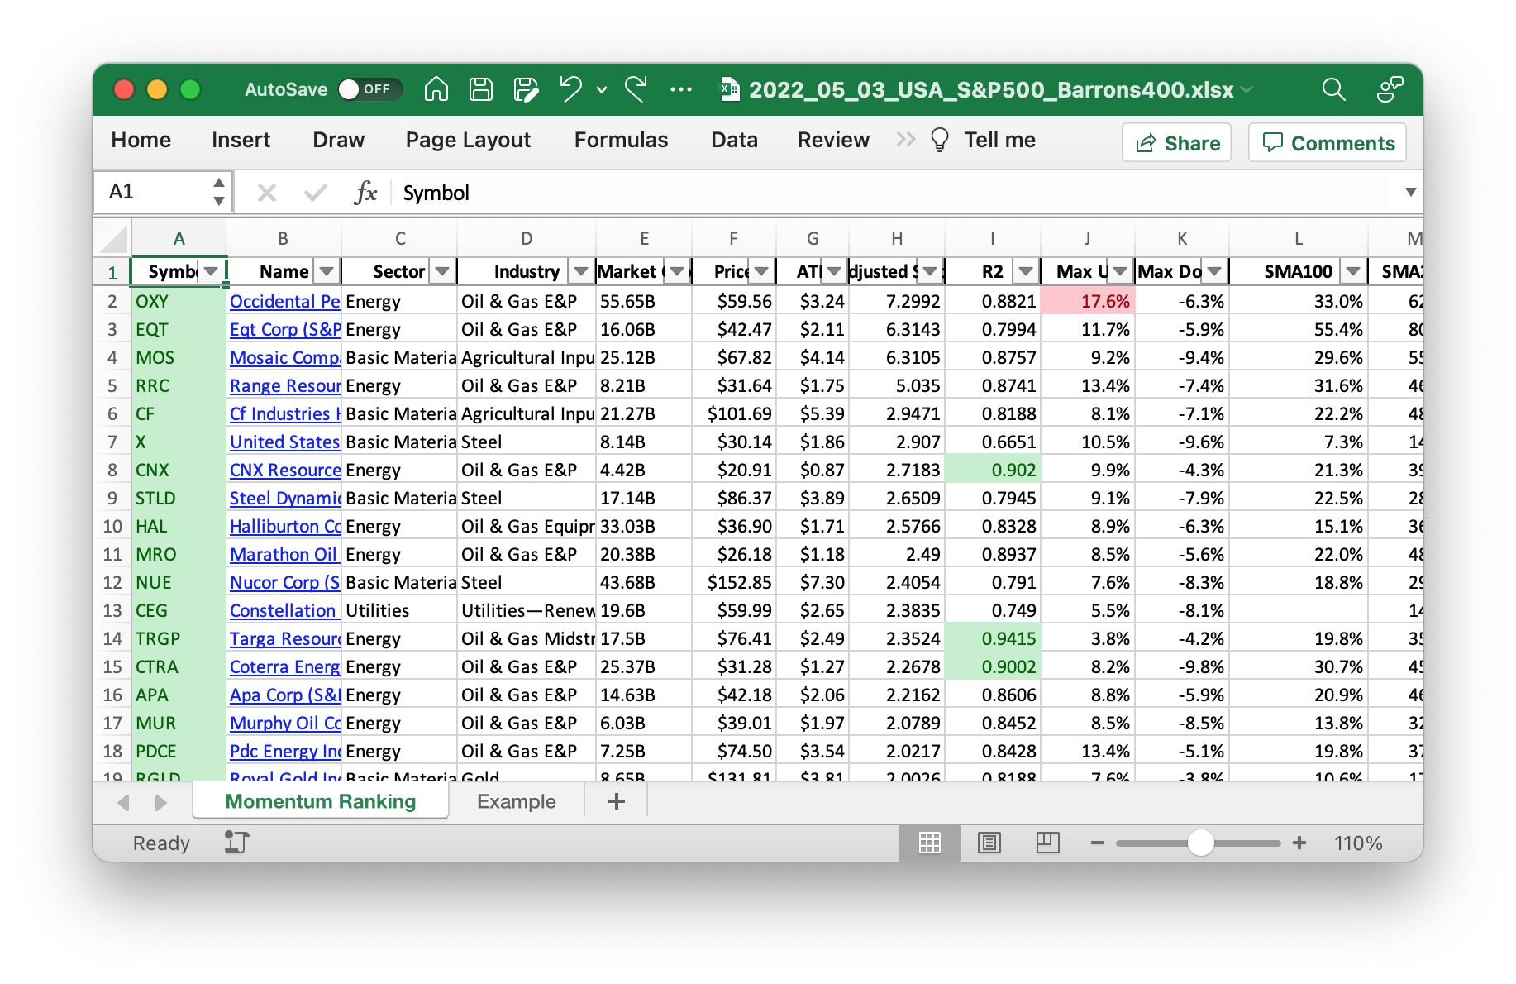Open the Halliburton company link

click(284, 526)
